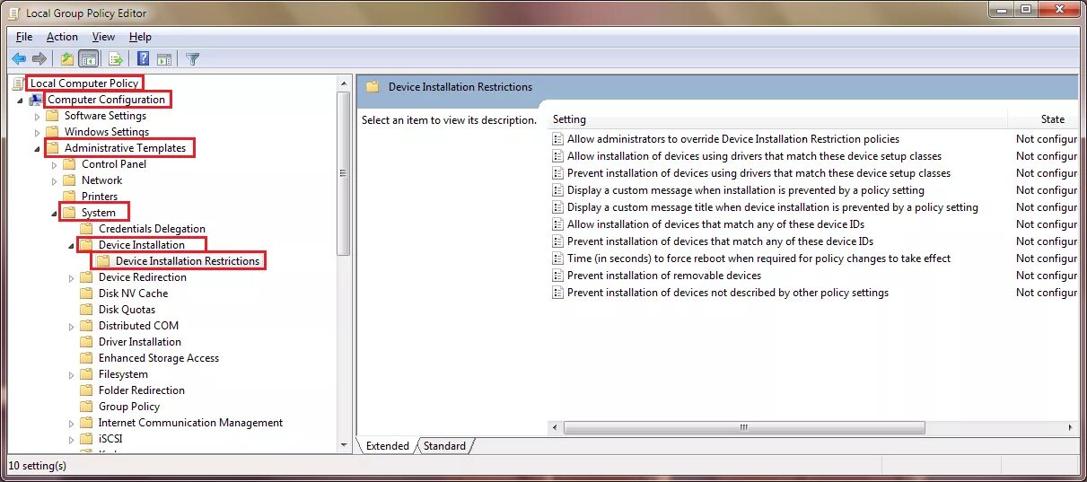The width and height of the screenshot is (1087, 482).
Task: Click settings list horizontal scroll left arrow
Action: click(556, 428)
